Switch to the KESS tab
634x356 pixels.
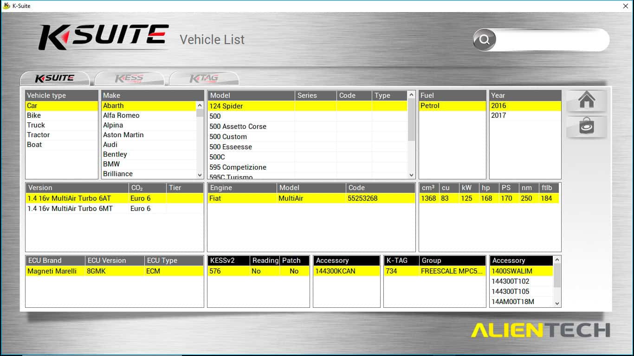pos(129,78)
